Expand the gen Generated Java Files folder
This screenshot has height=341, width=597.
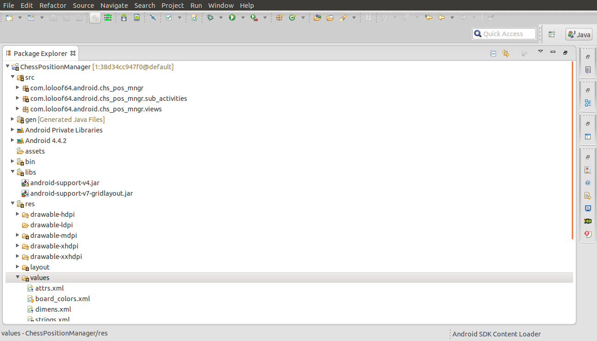(13, 119)
